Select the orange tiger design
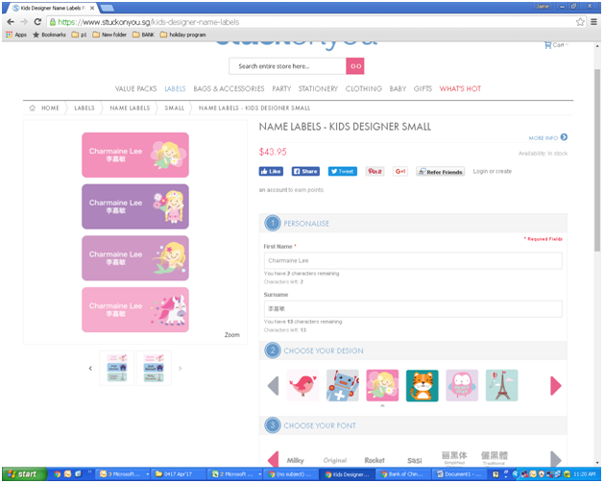This screenshot has width=604, height=483. 423,386
